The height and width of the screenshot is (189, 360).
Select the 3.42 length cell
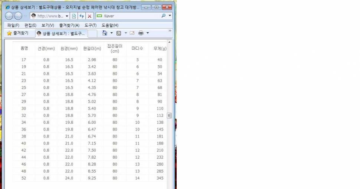(x=92, y=67)
